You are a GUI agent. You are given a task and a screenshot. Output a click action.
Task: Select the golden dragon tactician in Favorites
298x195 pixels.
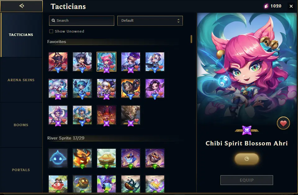pos(131,115)
